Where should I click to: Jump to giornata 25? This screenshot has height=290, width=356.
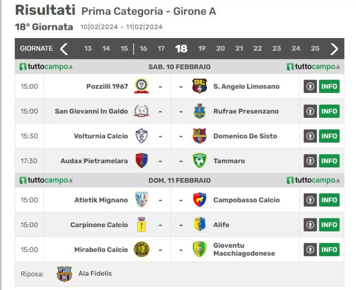[x=315, y=49]
